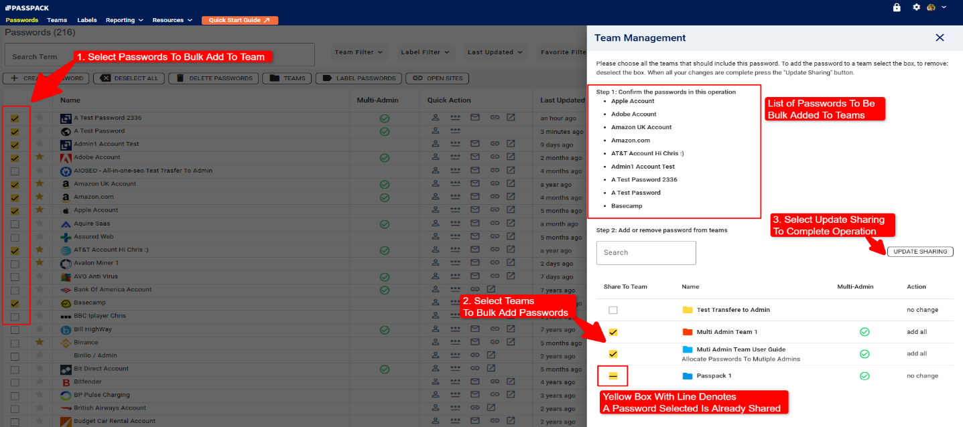Image resolution: width=963 pixels, height=427 pixels.
Task: Open the Label Filter dropdown
Action: click(x=425, y=52)
